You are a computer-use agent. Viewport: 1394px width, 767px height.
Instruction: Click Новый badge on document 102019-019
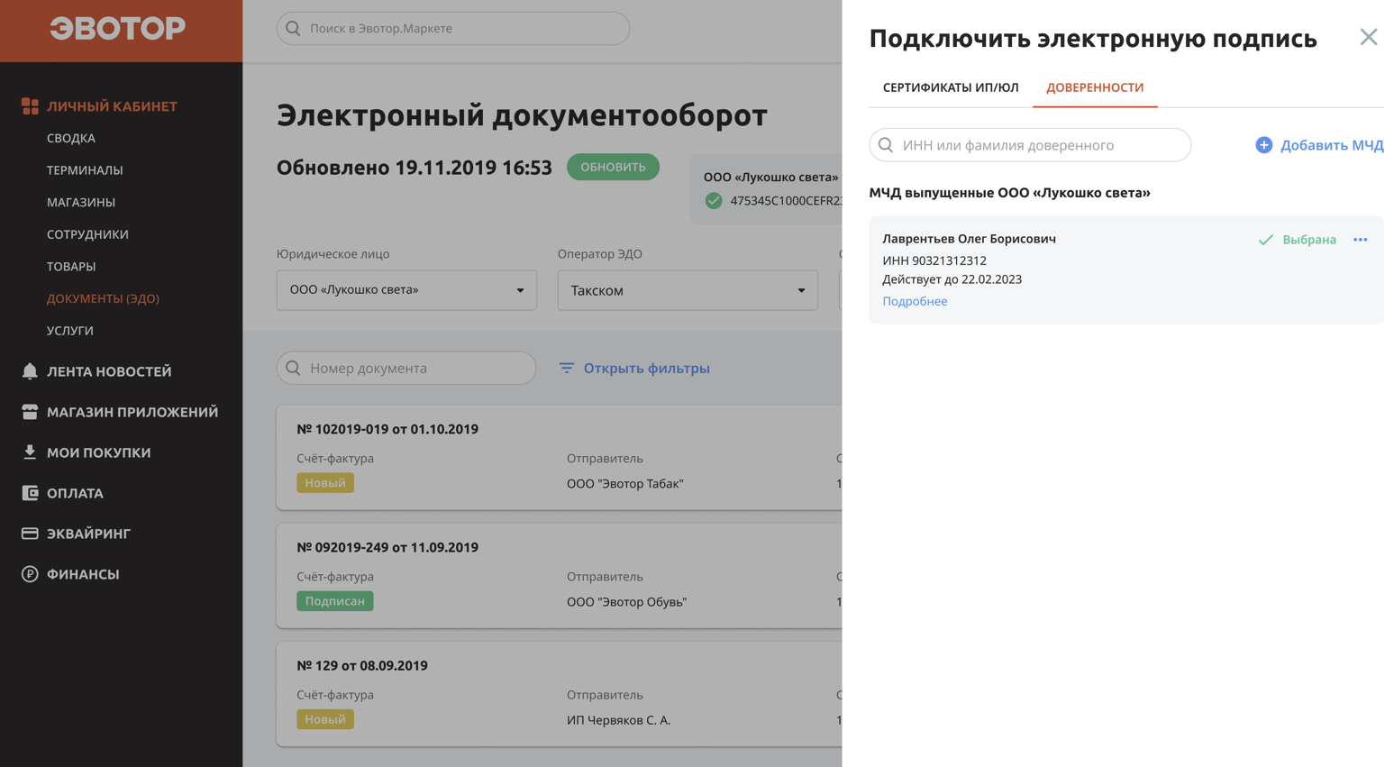pos(325,483)
